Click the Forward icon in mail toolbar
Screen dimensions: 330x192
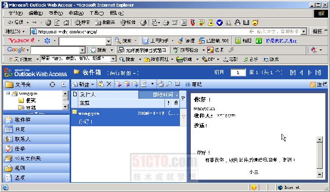[135, 84]
